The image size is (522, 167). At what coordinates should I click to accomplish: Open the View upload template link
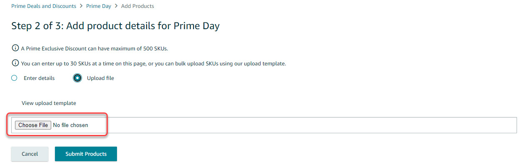pos(49,103)
